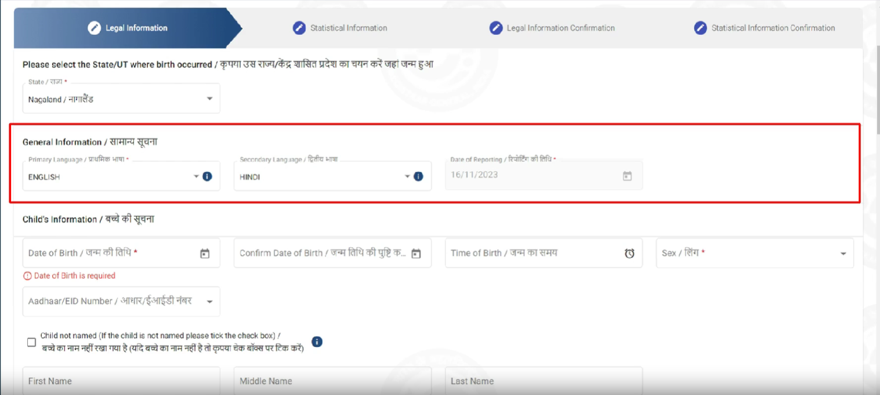Click the Date of Birth required error icon

click(x=27, y=276)
